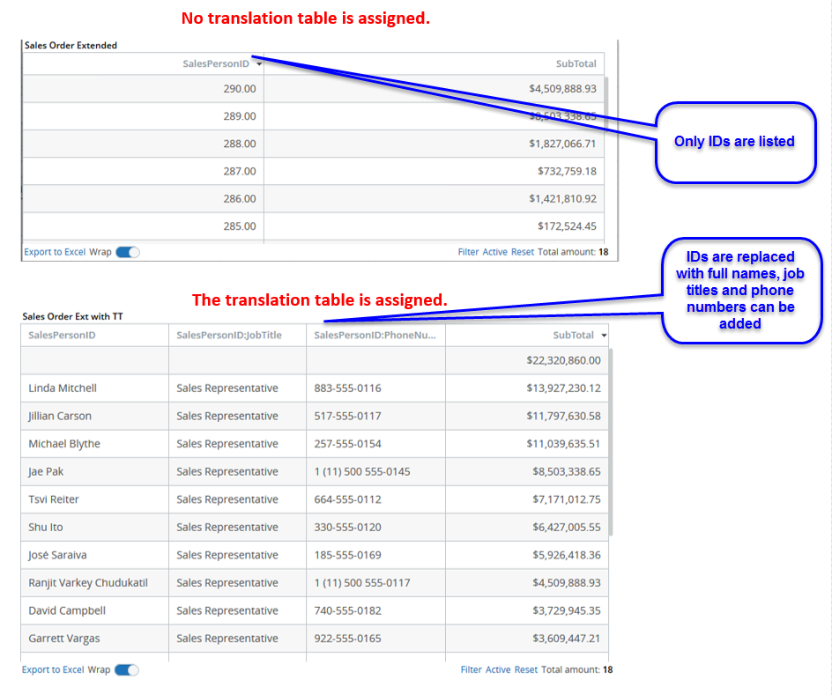The width and height of the screenshot is (832, 695).
Task: Reset filters in top table
Action: [x=523, y=252]
